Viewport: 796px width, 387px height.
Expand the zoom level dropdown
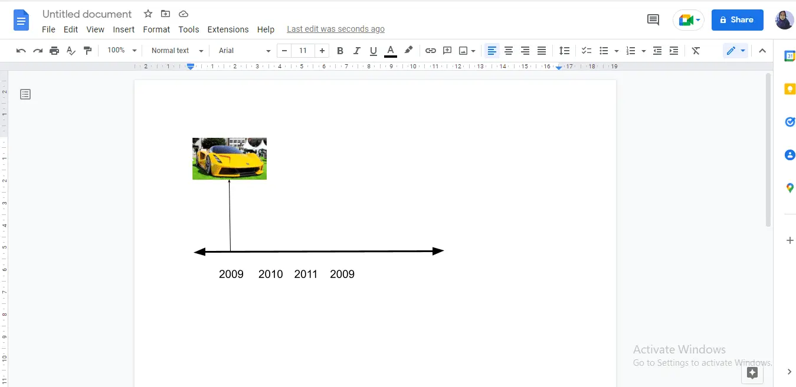tap(120, 50)
